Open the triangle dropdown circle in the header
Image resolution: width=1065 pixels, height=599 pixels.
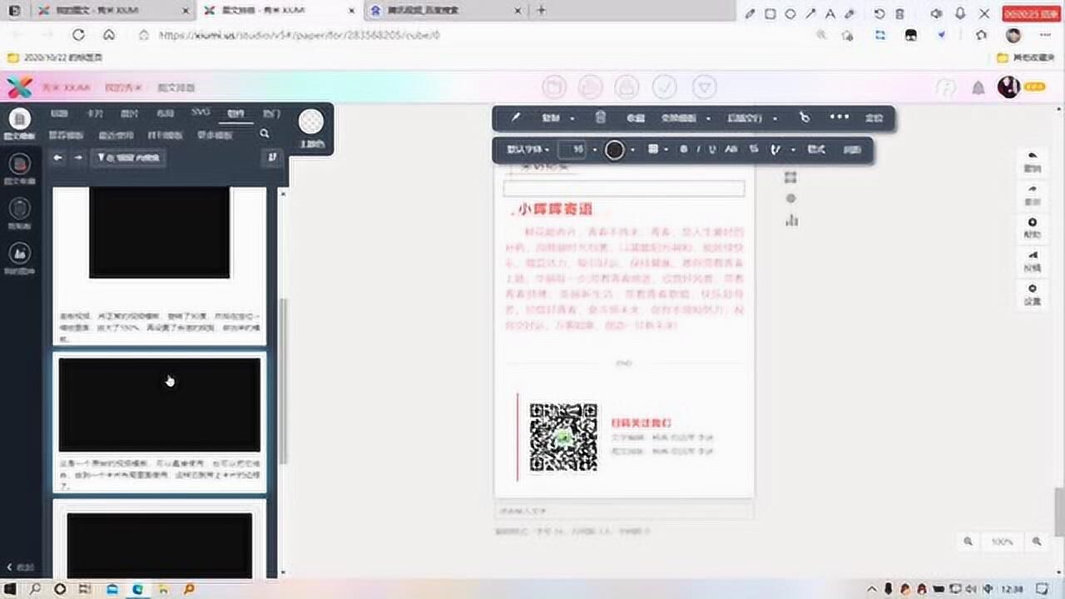point(705,87)
